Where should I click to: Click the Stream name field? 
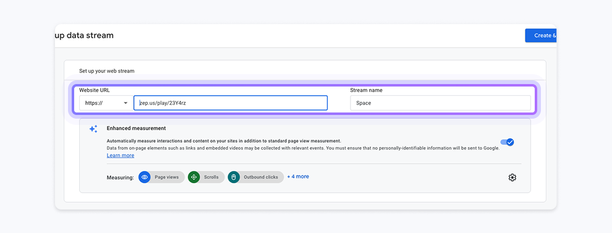pos(440,103)
